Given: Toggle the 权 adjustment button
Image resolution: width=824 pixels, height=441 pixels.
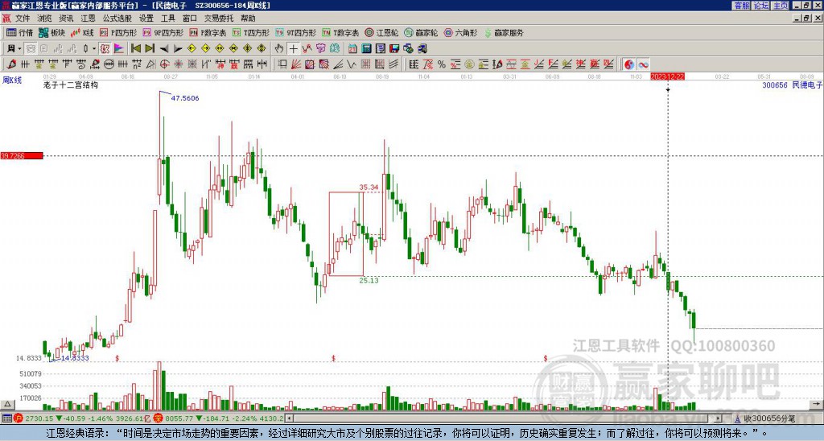Looking at the screenshot, I should coord(105,49).
